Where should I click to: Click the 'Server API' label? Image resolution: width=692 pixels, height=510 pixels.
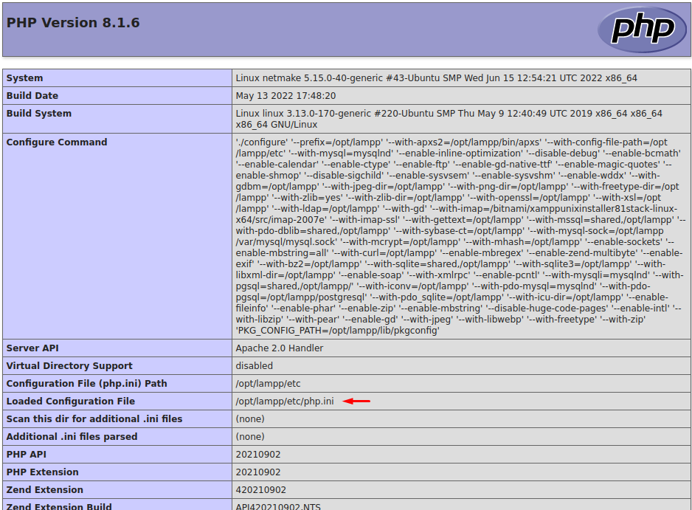click(32, 348)
